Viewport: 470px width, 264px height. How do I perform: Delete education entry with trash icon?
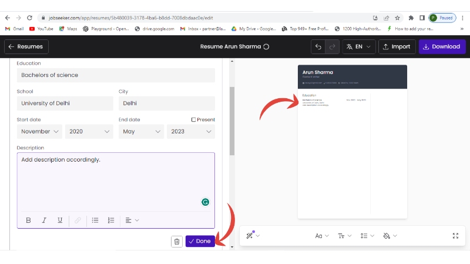[x=177, y=241]
